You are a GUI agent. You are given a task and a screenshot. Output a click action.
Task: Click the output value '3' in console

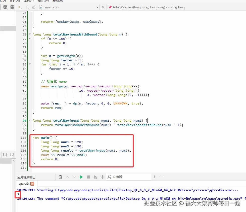(18, 194)
